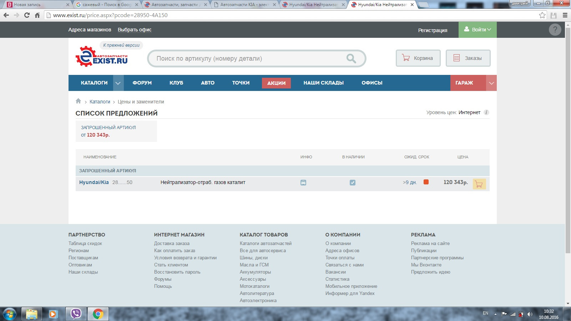Bookmark the page with the star icon
The height and width of the screenshot is (321, 571).
(x=542, y=15)
